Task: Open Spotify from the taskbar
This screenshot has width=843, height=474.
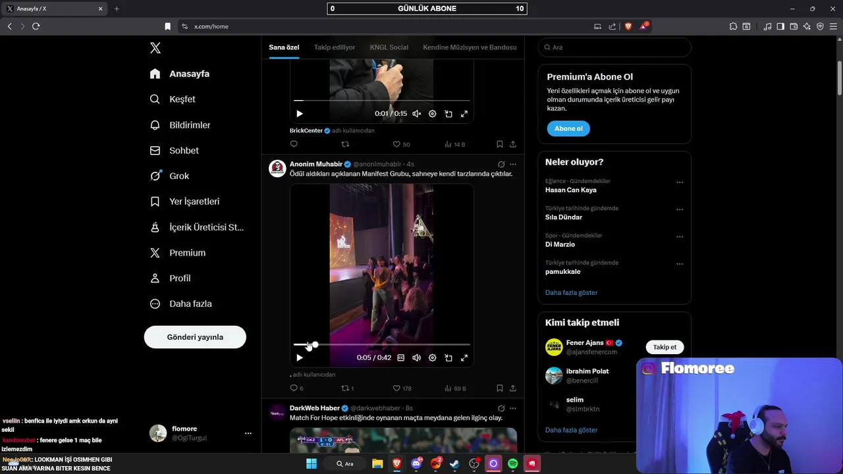Action: click(x=512, y=463)
